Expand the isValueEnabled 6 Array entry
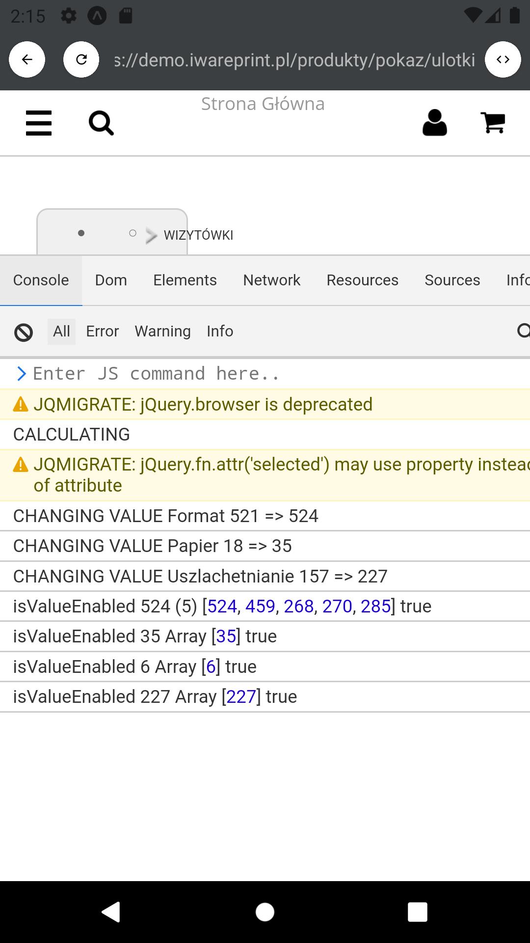Screen dimensions: 530x943 265,666
